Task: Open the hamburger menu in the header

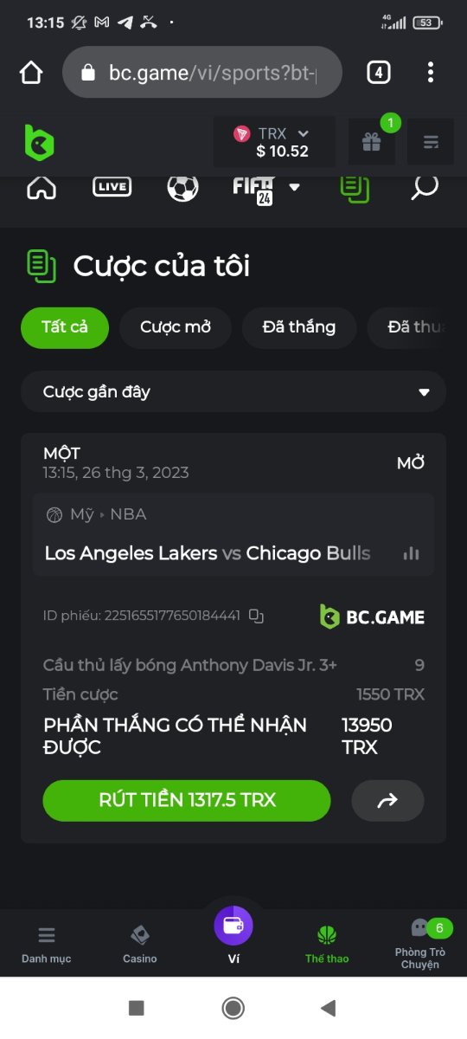Action: tap(431, 142)
